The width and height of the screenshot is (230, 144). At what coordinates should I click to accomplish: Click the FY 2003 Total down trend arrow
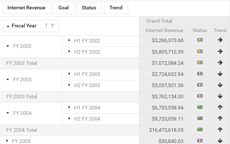220,96
